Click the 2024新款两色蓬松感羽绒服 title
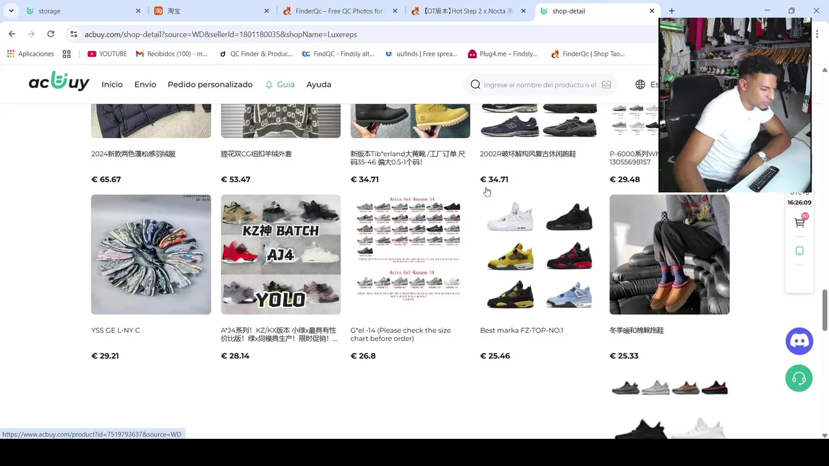Screen dimensions: 829x466 pos(133,154)
